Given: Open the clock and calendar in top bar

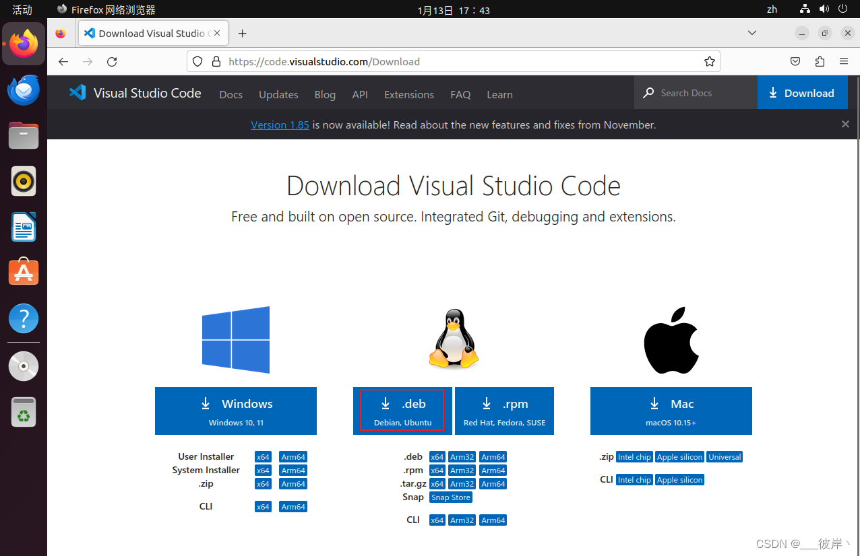Looking at the screenshot, I should coord(454,10).
